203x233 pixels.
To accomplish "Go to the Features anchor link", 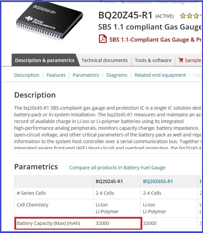I will (x=56, y=75).
